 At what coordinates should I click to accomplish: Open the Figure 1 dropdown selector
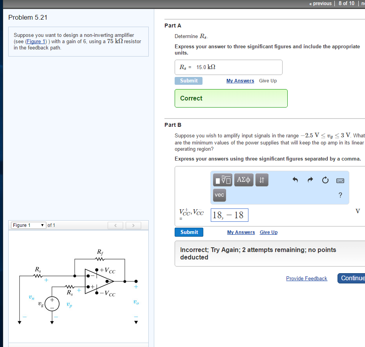coord(27,225)
